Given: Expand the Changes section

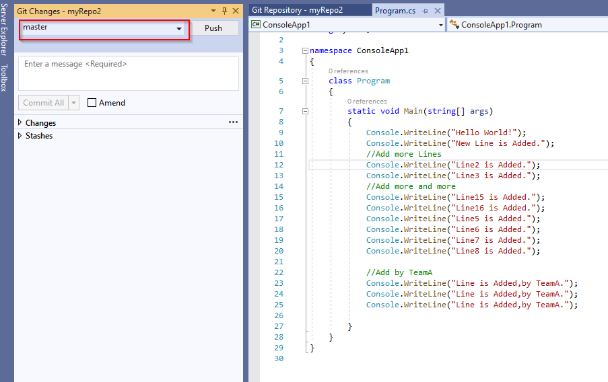Looking at the screenshot, I should click(x=20, y=122).
